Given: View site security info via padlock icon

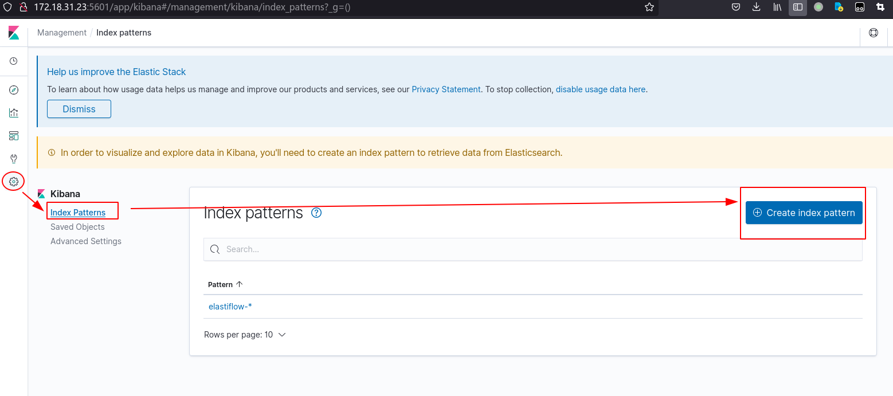Looking at the screenshot, I should 23,7.
